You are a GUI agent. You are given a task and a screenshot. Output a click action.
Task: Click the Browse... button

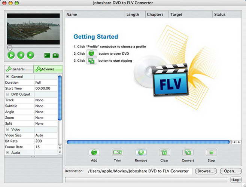pos(206,171)
